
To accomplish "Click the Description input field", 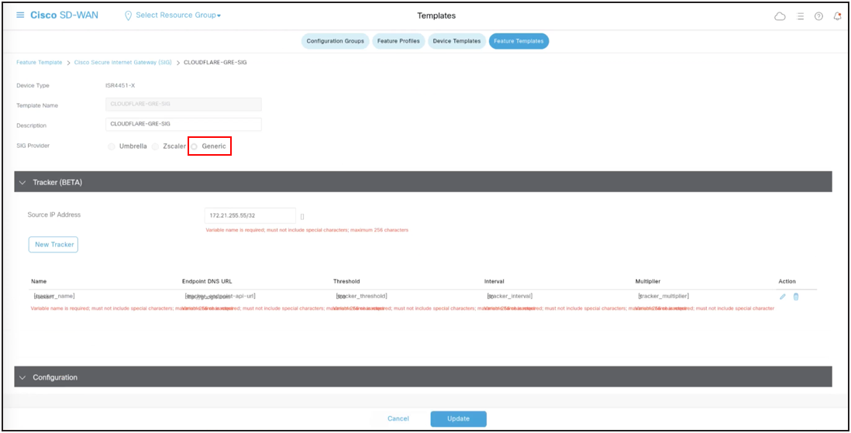I will (x=184, y=124).
